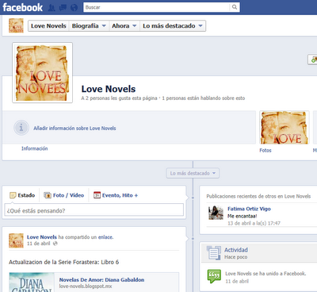Click the search magnifier button
Screen dimensions: 317x292
(x=235, y=7)
